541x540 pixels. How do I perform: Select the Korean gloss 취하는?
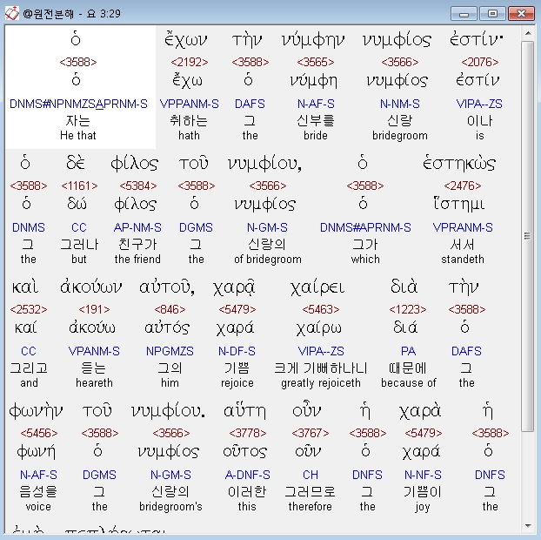point(189,121)
